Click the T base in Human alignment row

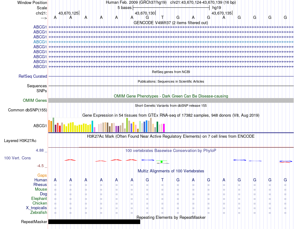pos(162,180)
